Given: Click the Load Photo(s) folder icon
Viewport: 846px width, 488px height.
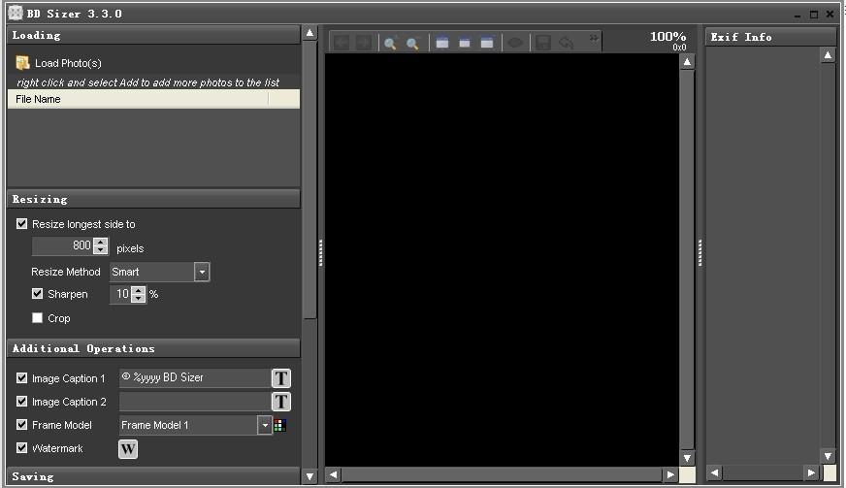Looking at the screenshot, I should coord(22,63).
